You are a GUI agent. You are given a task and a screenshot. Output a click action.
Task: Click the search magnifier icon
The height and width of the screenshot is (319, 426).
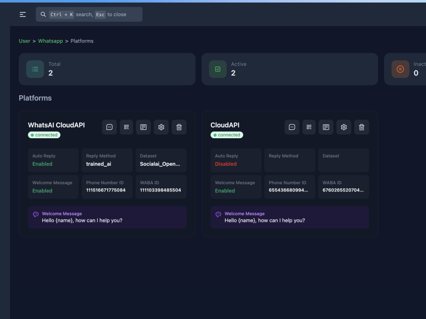pyautogui.click(x=43, y=14)
